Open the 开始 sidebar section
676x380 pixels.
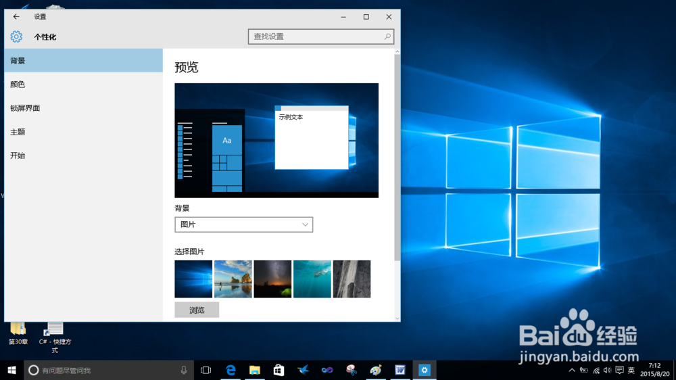(84, 156)
